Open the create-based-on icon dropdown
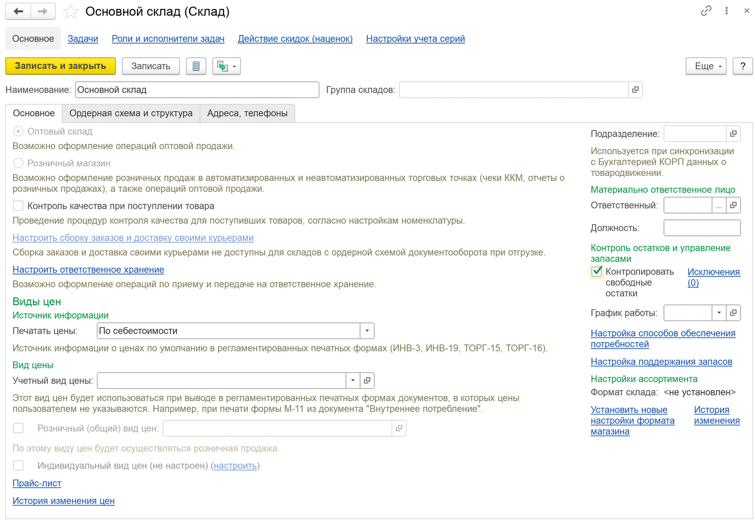 tap(226, 66)
